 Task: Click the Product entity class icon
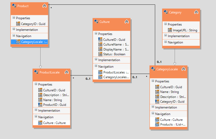tap(14, 6)
